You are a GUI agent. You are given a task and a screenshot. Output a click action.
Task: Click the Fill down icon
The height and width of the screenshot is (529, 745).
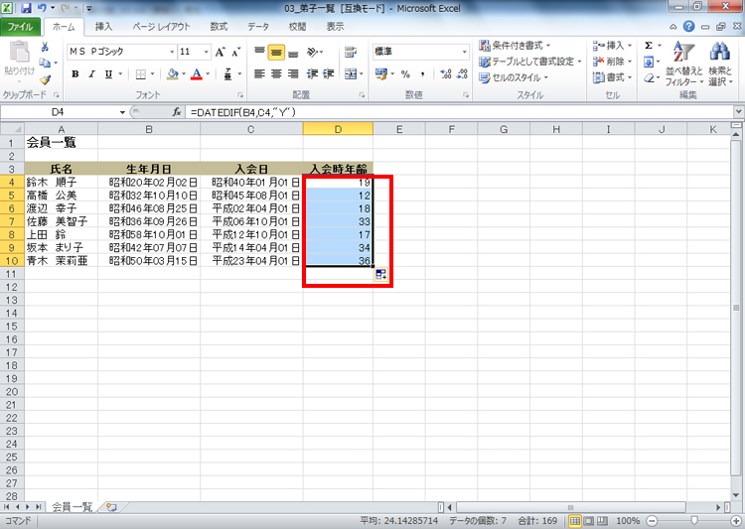click(x=649, y=62)
